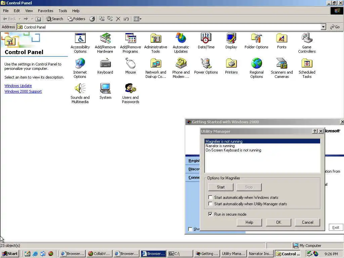Screen dimensions: 344x258
Task: Open Users and Passwords applet
Action: point(131,93)
